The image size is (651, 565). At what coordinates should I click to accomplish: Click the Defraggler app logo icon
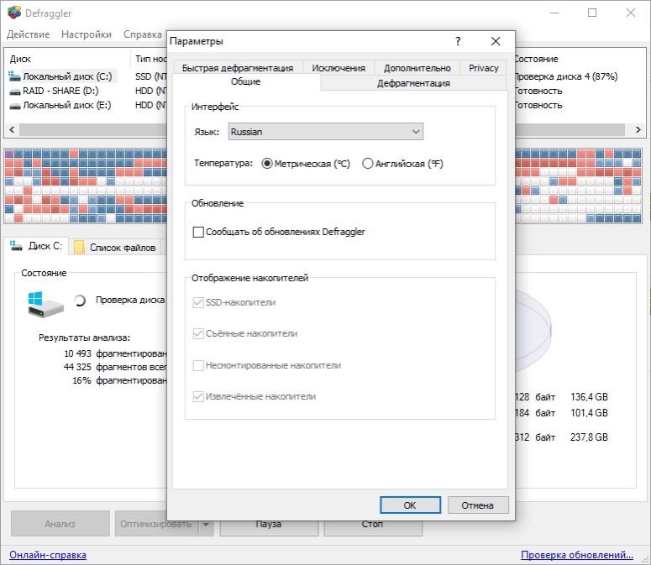click(14, 13)
